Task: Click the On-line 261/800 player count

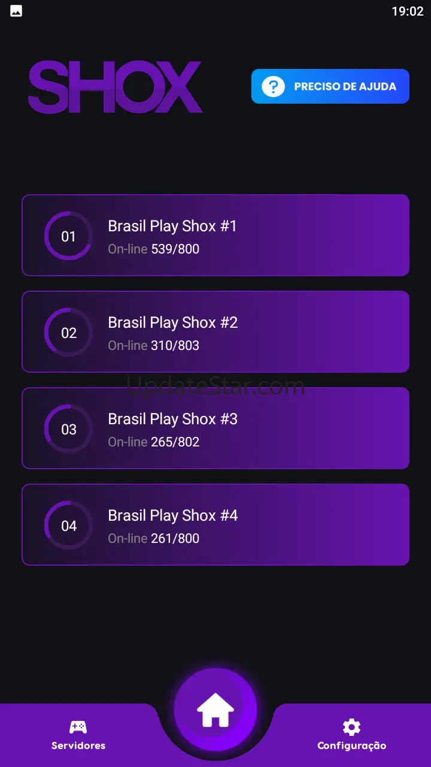Action: coord(153,538)
